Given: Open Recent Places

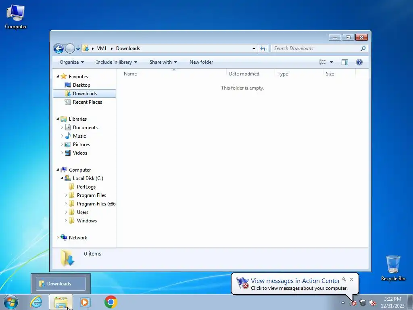Looking at the screenshot, I should pos(88,102).
